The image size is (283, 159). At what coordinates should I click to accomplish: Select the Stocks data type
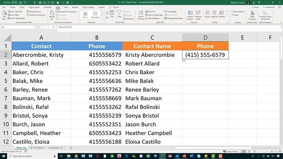coord(85,15)
